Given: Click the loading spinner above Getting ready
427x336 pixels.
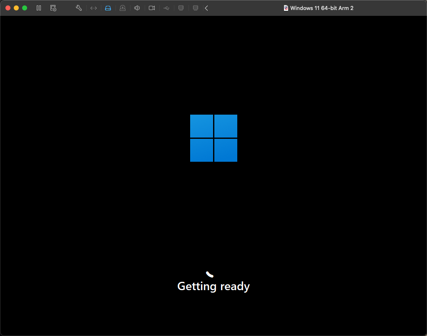Looking at the screenshot, I should click(x=210, y=274).
